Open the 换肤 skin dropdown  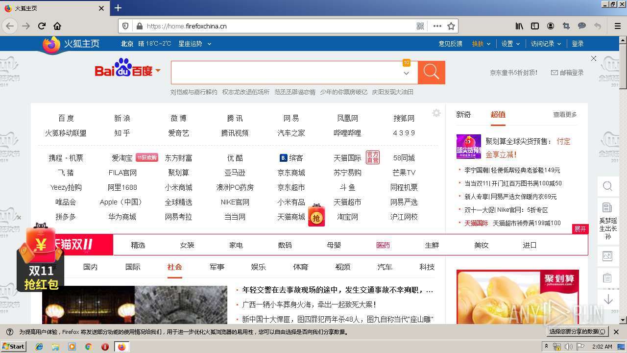tap(481, 44)
